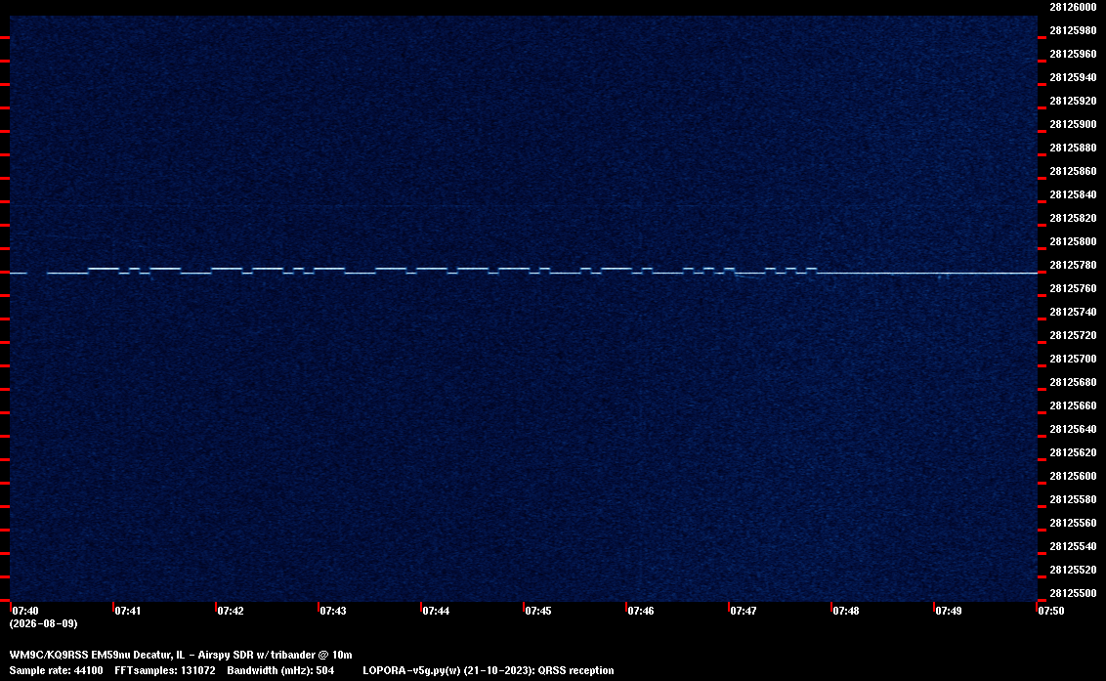Click frequency label 28125820
The width and height of the screenshot is (1106, 681).
coord(1073,218)
